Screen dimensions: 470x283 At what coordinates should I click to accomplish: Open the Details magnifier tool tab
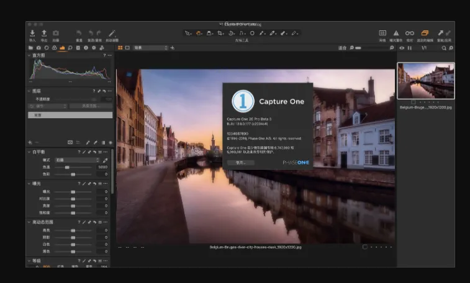(70, 48)
